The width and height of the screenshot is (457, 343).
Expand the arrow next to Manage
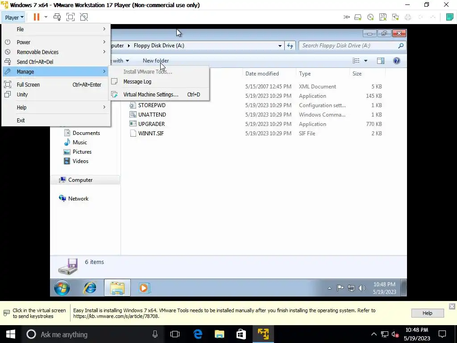coord(104,72)
